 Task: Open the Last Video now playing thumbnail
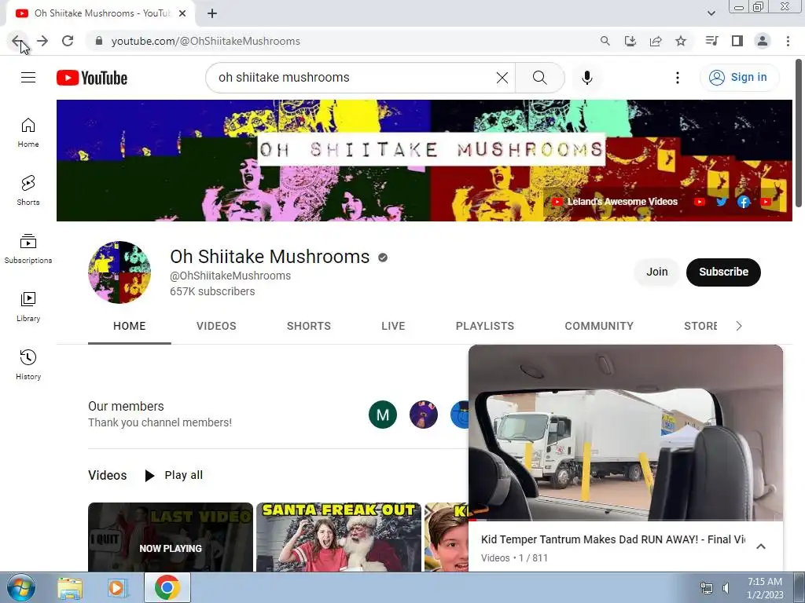pos(171,537)
